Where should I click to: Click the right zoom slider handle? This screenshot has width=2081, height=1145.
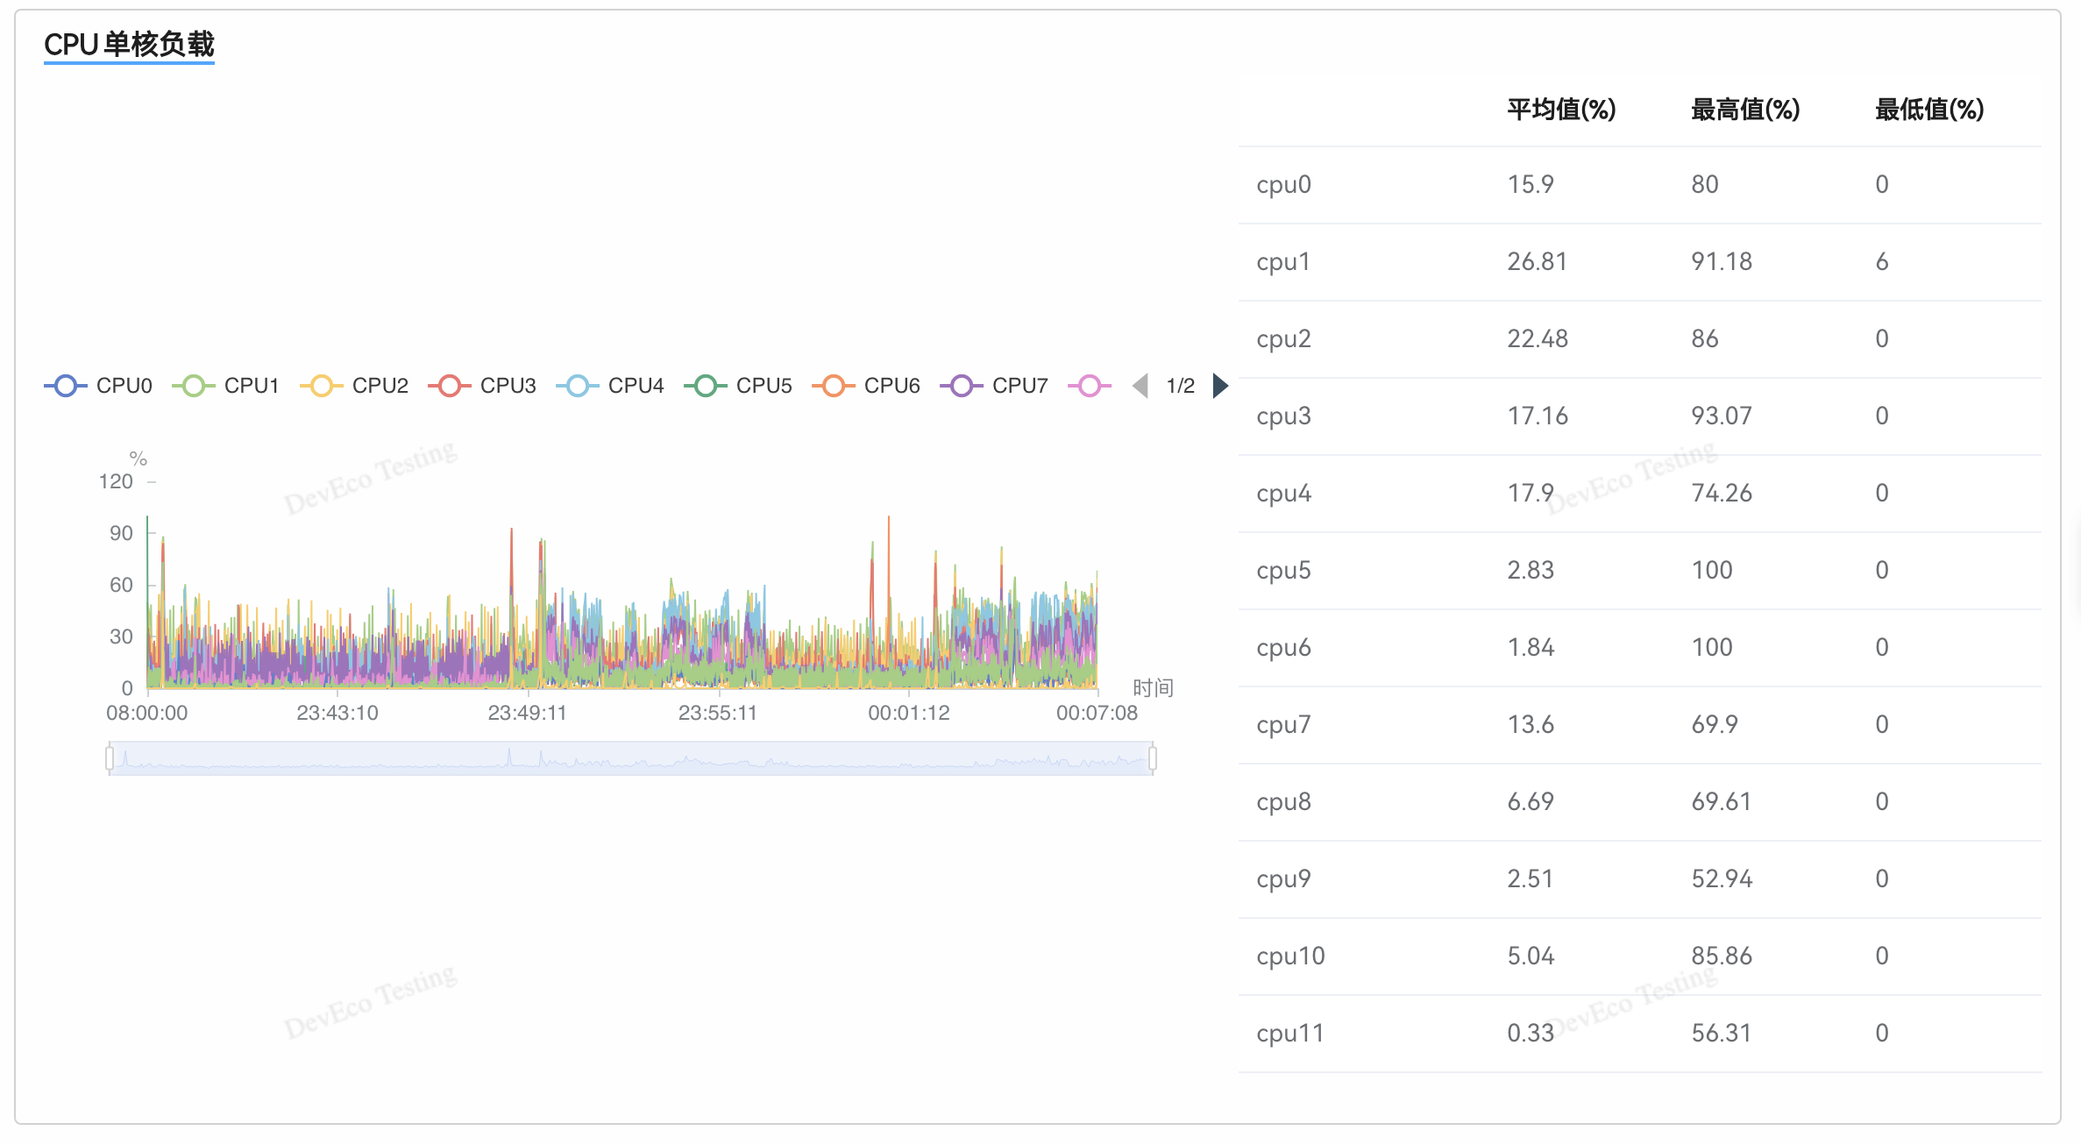(x=1153, y=758)
